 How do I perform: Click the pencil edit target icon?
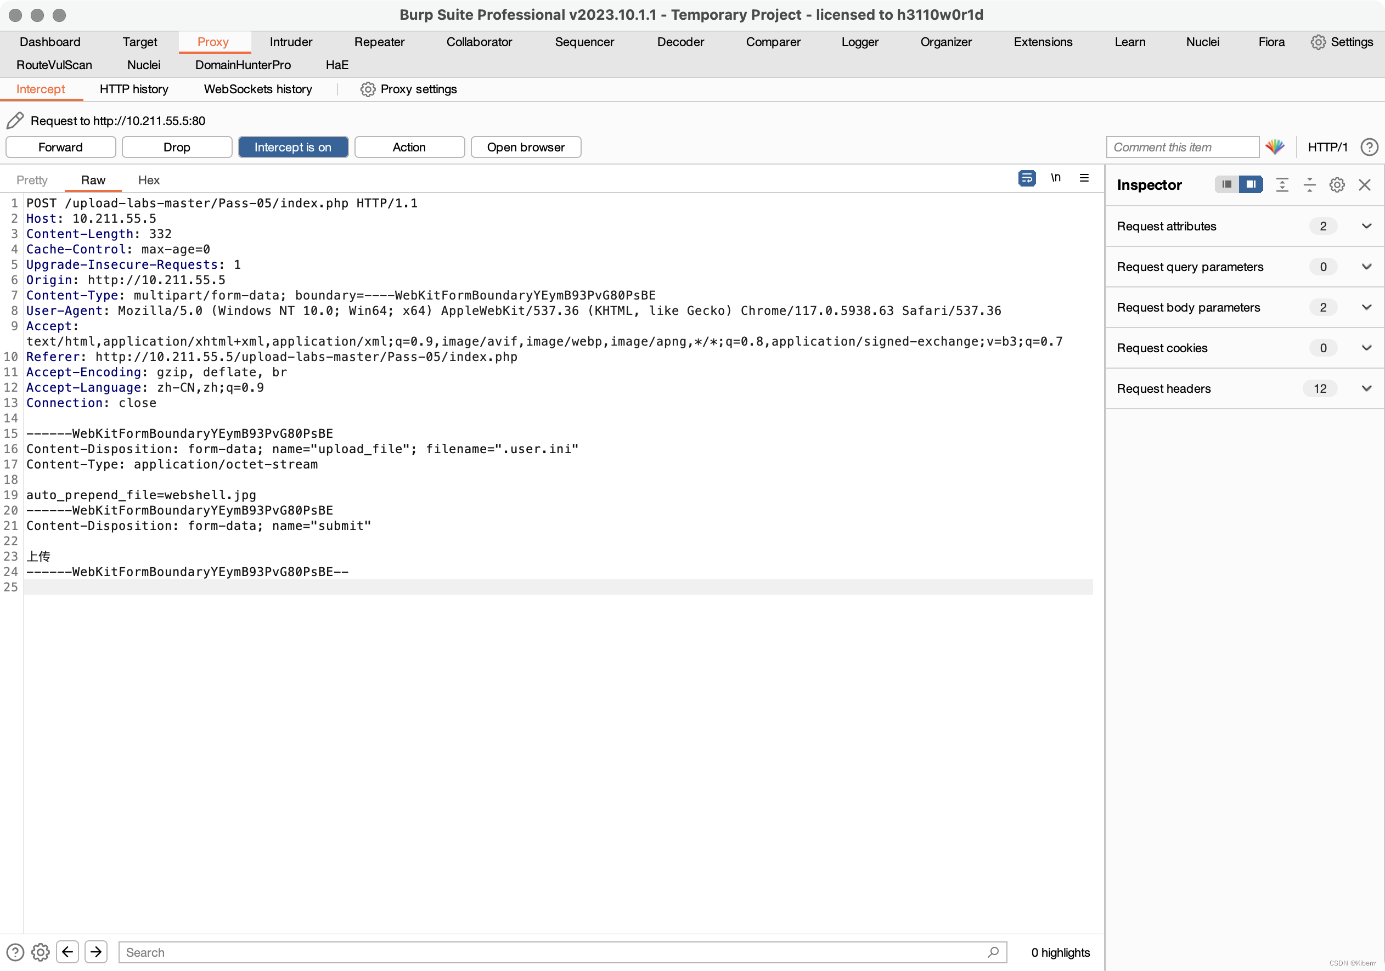tap(15, 121)
